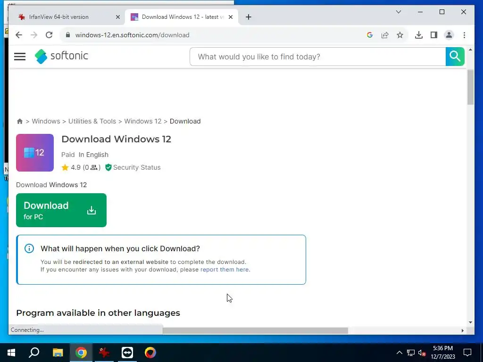Go back using the browser back arrow
483x362 pixels.
click(x=19, y=35)
